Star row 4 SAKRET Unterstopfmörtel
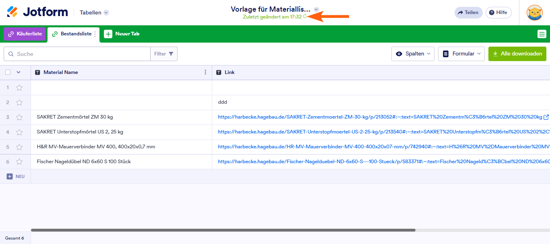 click(19, 132)
